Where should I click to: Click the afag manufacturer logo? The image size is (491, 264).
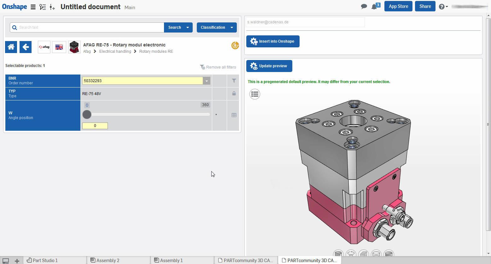tap(44, 47)
